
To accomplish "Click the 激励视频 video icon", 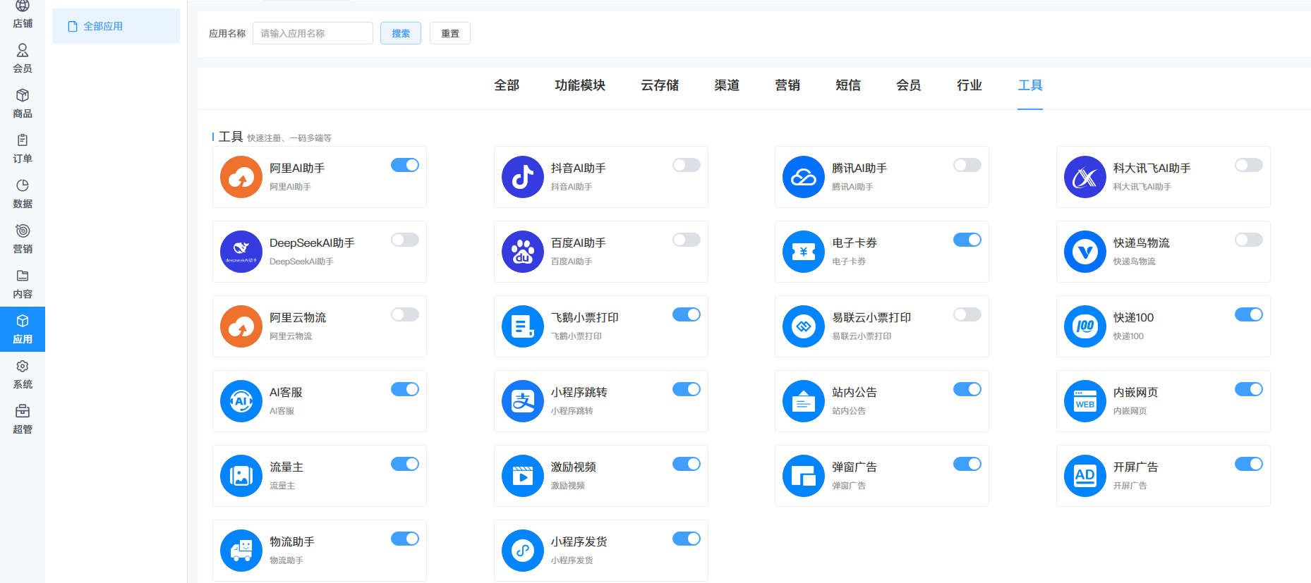I will [523, 476].
